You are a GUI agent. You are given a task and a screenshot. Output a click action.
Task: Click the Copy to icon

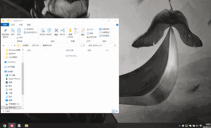49,30
